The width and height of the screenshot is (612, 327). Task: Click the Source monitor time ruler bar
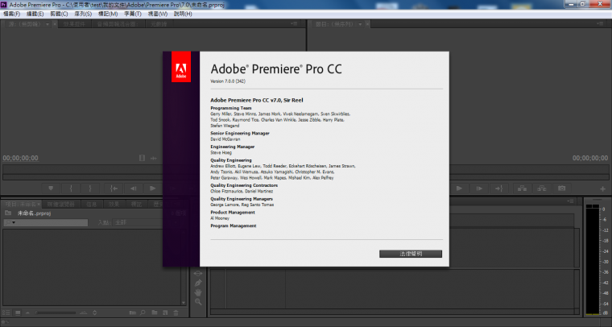[83, 170]
